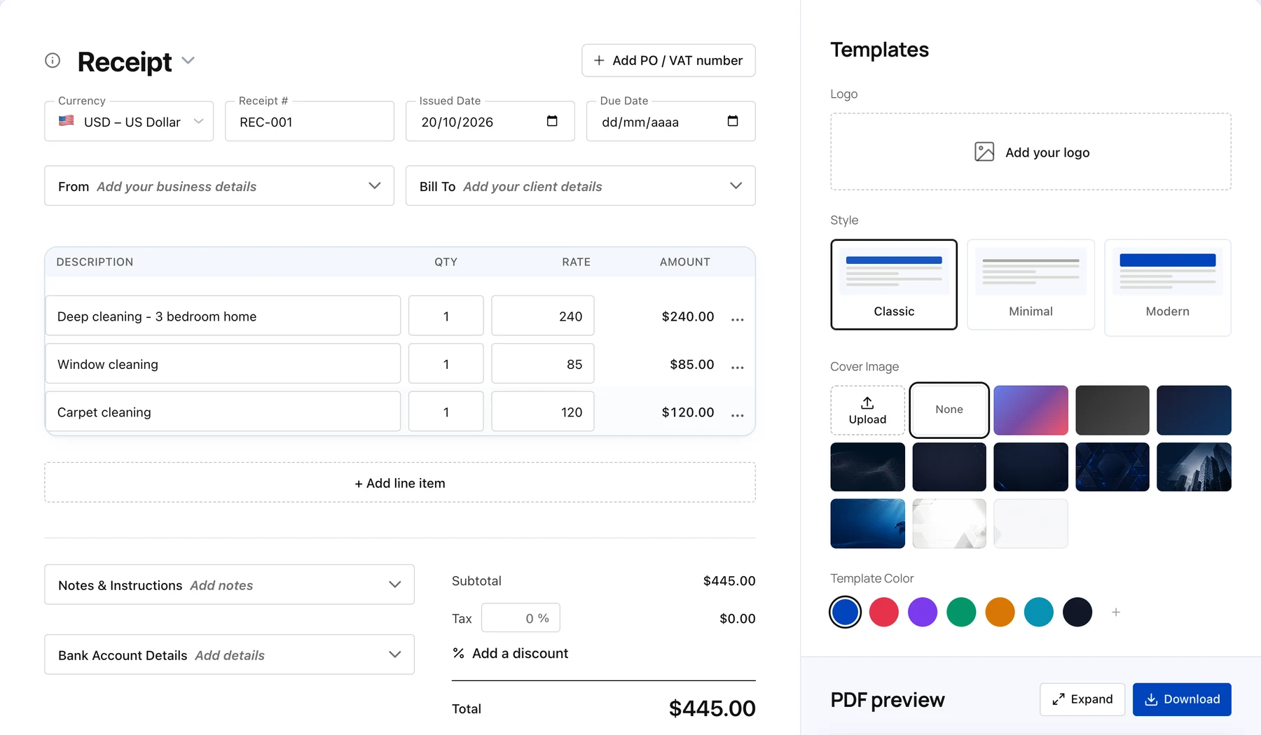1261x735 pixels.
Task: Click the rate field showing 85
Action: click(543, 364)
